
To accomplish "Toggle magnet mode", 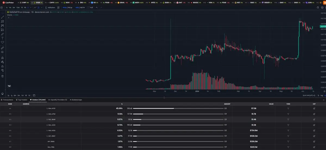I will point(2,58).
